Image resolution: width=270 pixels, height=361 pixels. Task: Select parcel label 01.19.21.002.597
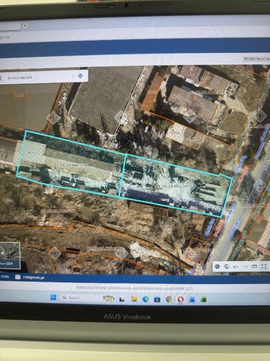pyautogui.click(x=173, y=186)
